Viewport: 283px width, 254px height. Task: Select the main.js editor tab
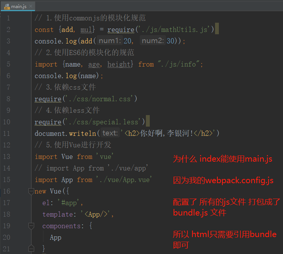18,7
